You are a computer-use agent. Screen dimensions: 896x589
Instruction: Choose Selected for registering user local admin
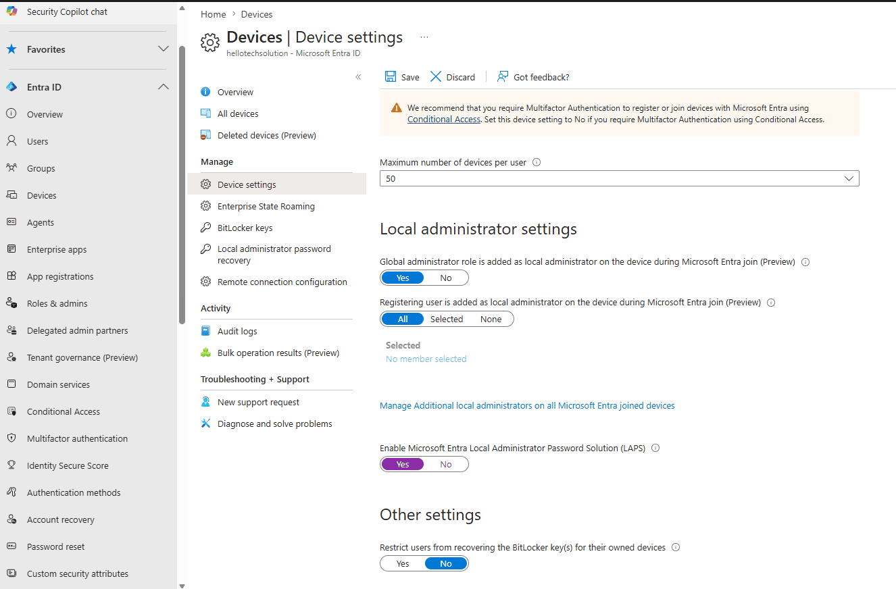(447, 319)
